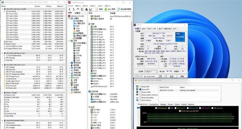Check NVMe Samsung SSD in graph legend

click(x=180, y=111)
